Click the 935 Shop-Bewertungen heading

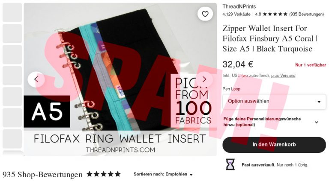coord(42,175)
